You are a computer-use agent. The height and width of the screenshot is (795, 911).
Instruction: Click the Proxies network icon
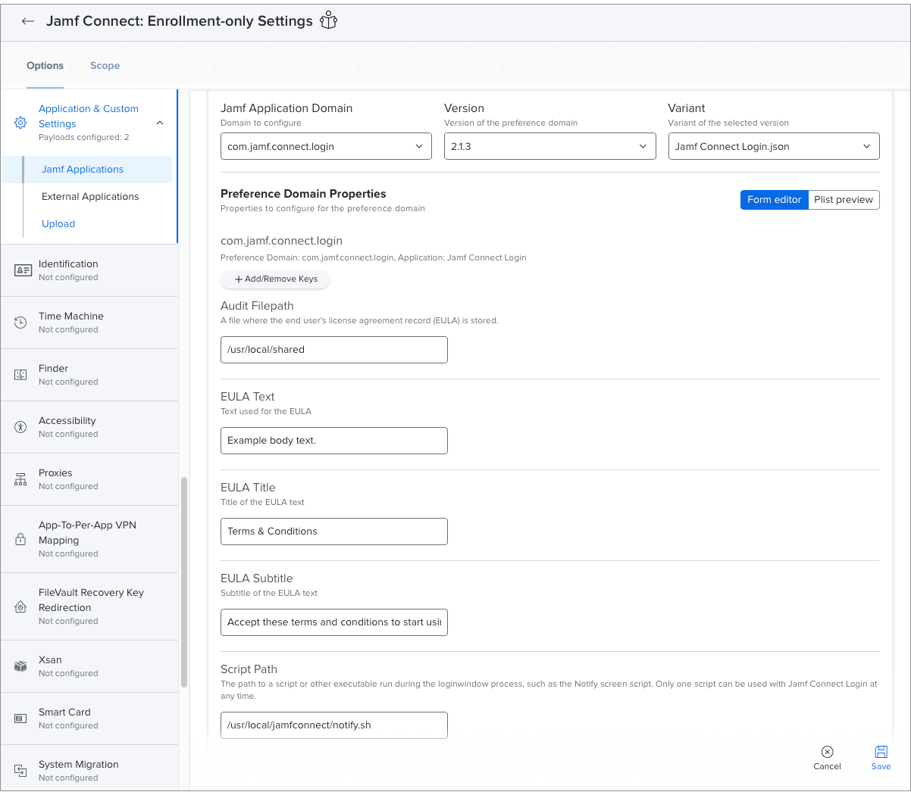20,479
